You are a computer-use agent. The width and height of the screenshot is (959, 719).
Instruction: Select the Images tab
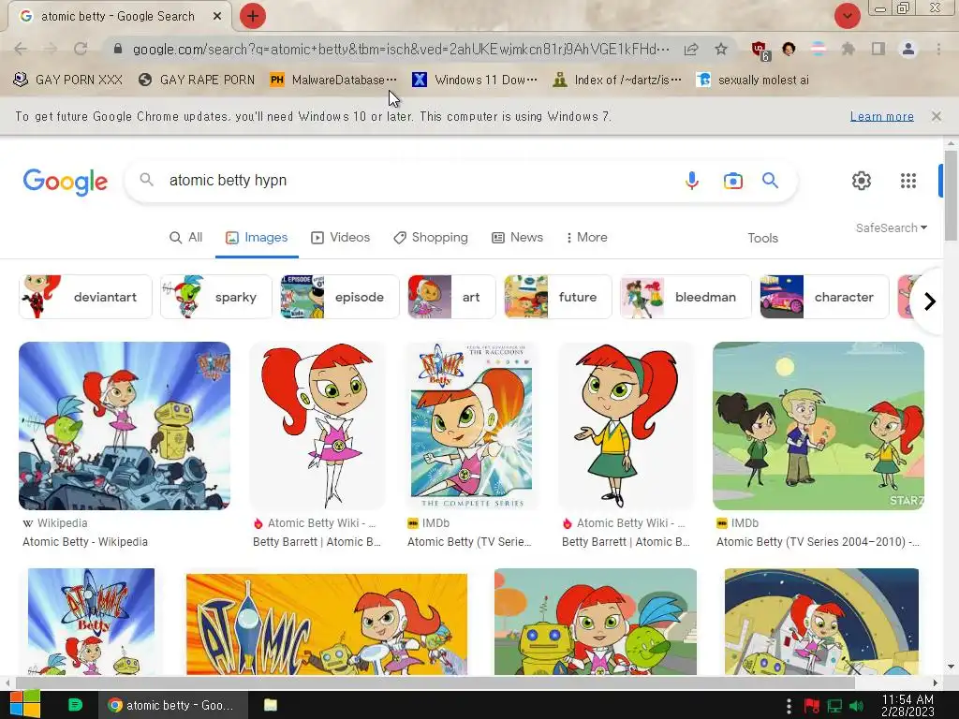tap(257, 237)
